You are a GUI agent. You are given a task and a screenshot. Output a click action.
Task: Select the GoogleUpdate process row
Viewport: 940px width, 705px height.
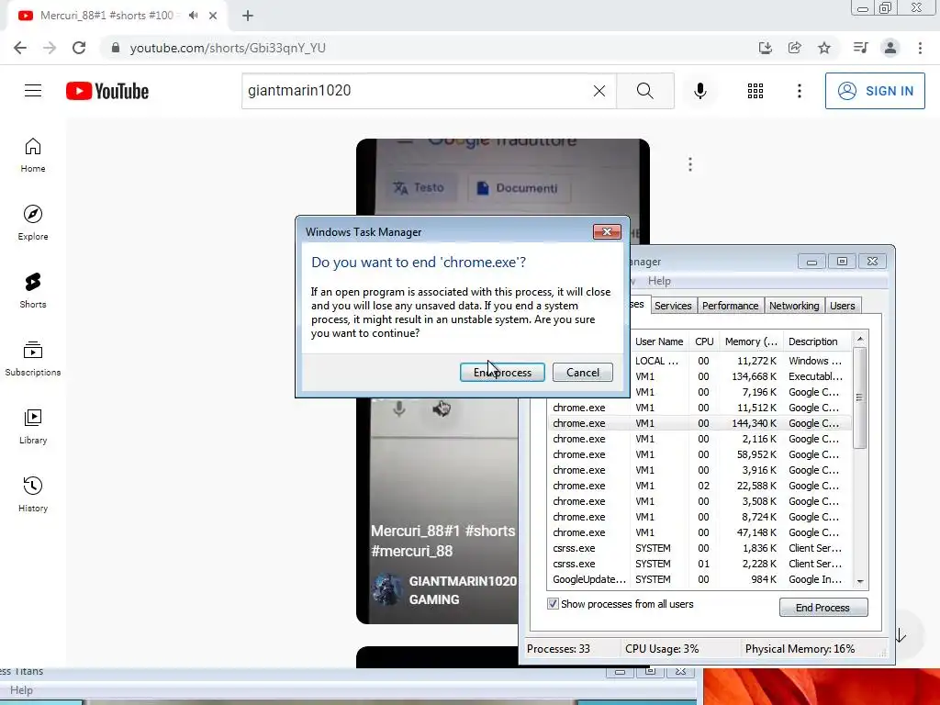(x=699, y=579)
